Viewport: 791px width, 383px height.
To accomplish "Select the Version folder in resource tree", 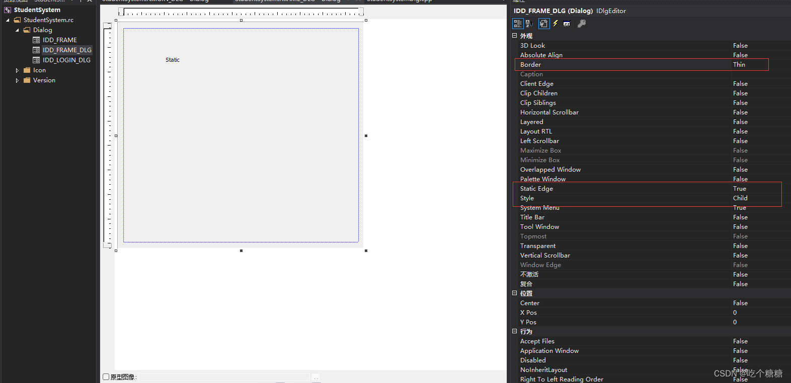I will pyautogui.click(x=44, y=80).
